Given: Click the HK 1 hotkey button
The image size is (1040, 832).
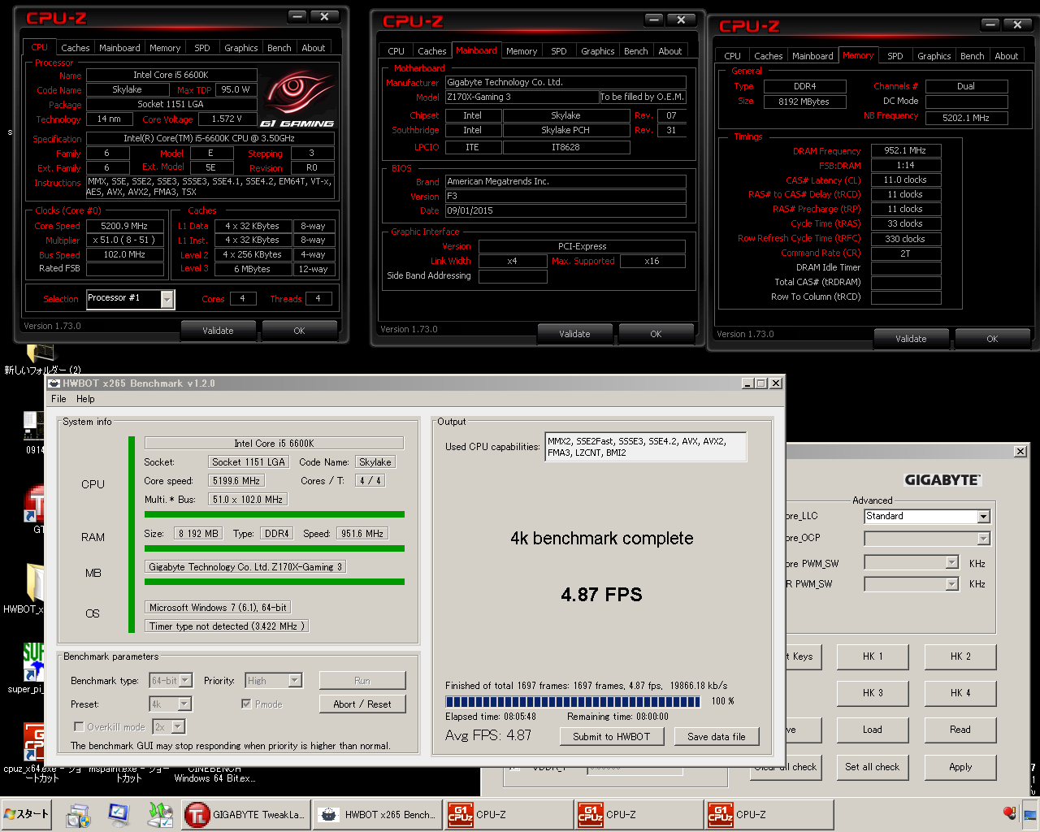Looking at the screenshot, I should click(873, 656).
